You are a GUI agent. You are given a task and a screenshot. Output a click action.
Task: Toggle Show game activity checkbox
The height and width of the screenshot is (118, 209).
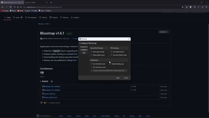click(x=91, y=52)
